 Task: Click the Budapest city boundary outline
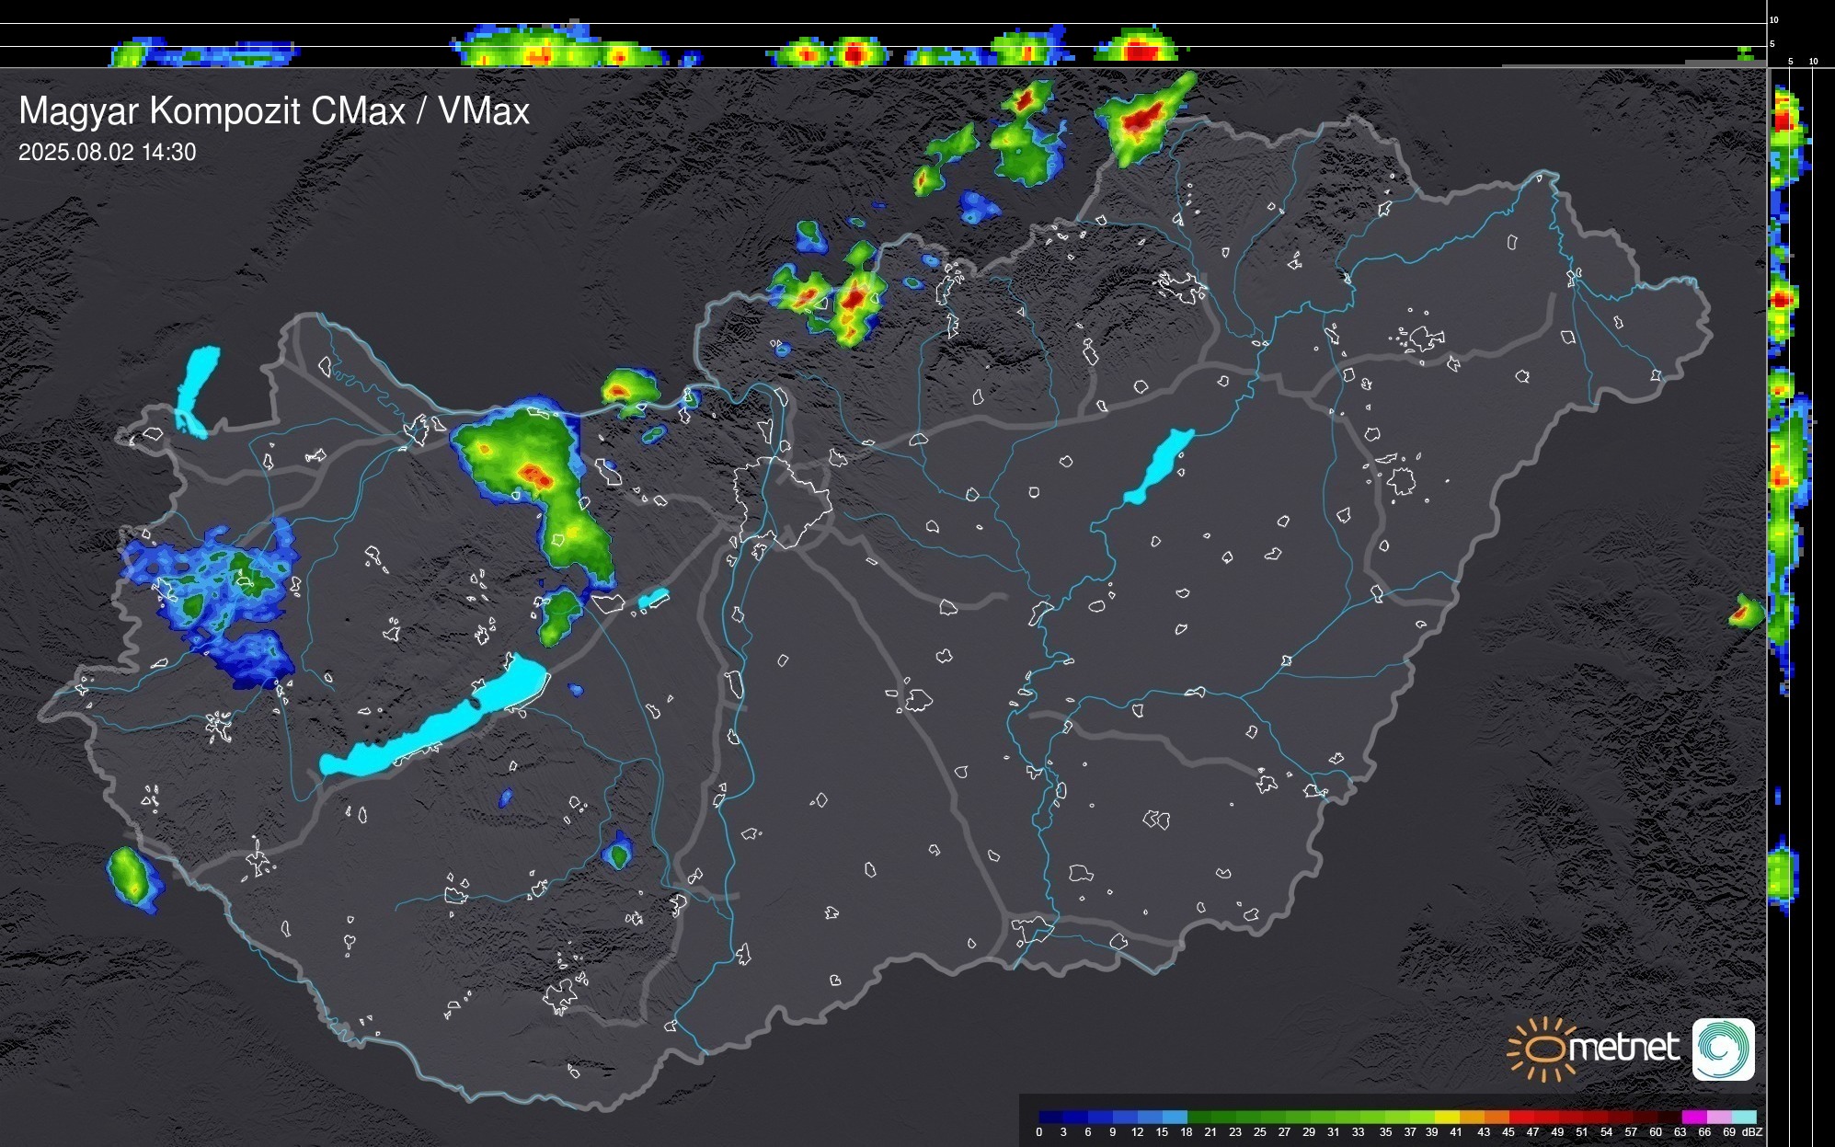tap(782, 501)
